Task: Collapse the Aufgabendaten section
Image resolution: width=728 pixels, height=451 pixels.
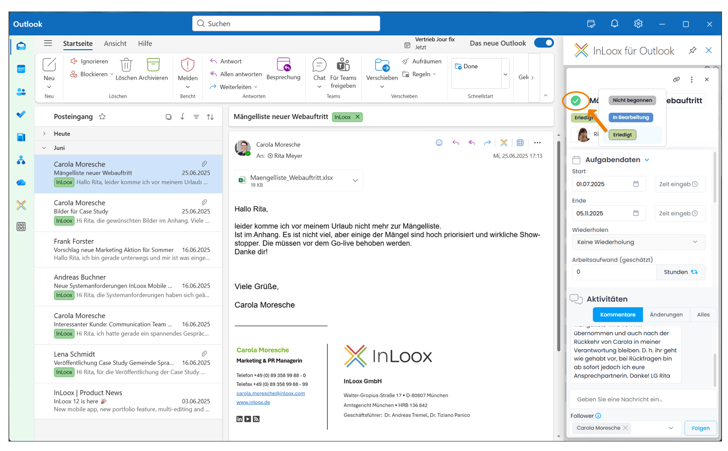Action: click(x=647, y=160)
